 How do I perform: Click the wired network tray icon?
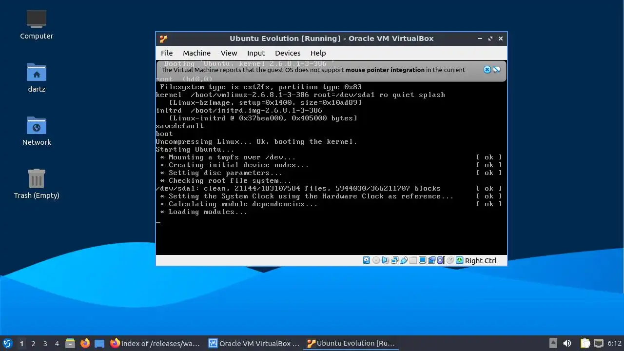coord(599,343)
